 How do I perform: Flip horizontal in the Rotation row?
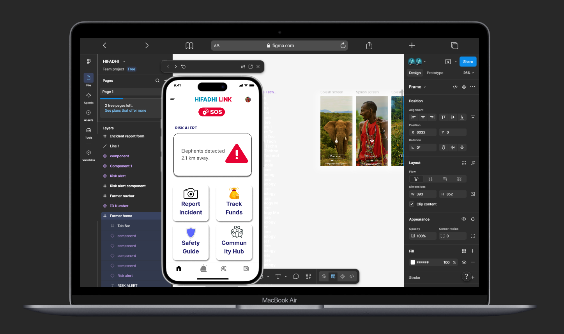pyautogui.click(x=453, y=148)
